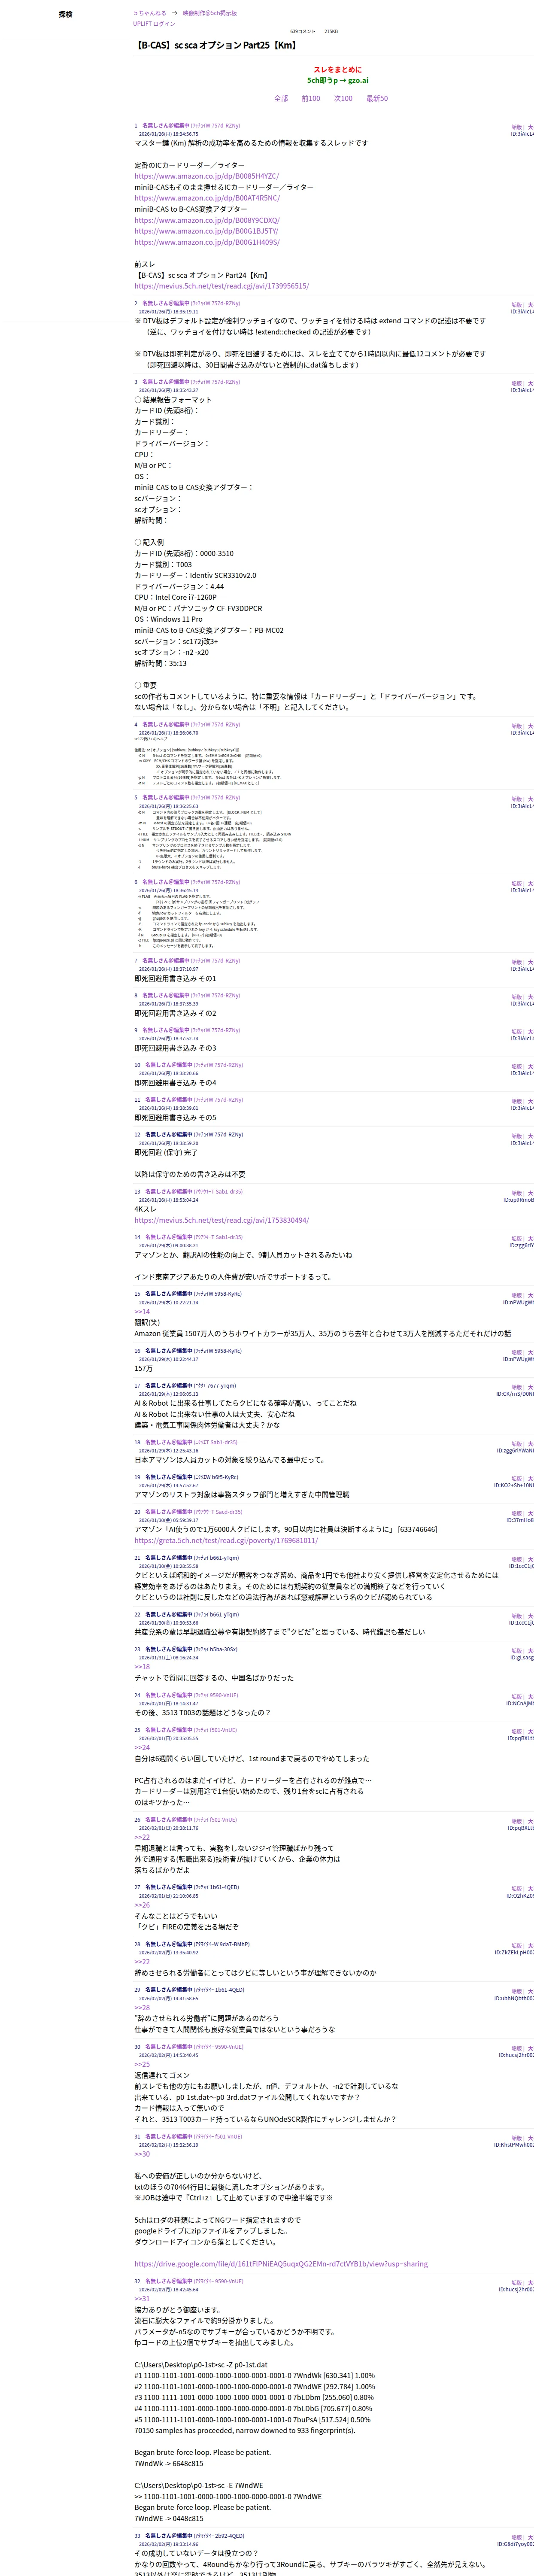534x2576 pixels.
Task: Open greta.5ch.net poverty/1769681011 link
Action: (x=226, y=1540)
